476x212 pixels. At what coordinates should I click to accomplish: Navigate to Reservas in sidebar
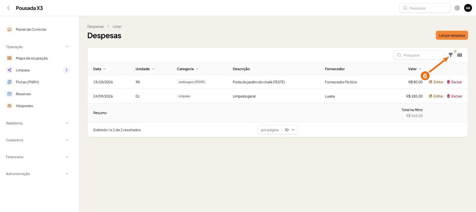pyautogui.click(x=23, y=94)
